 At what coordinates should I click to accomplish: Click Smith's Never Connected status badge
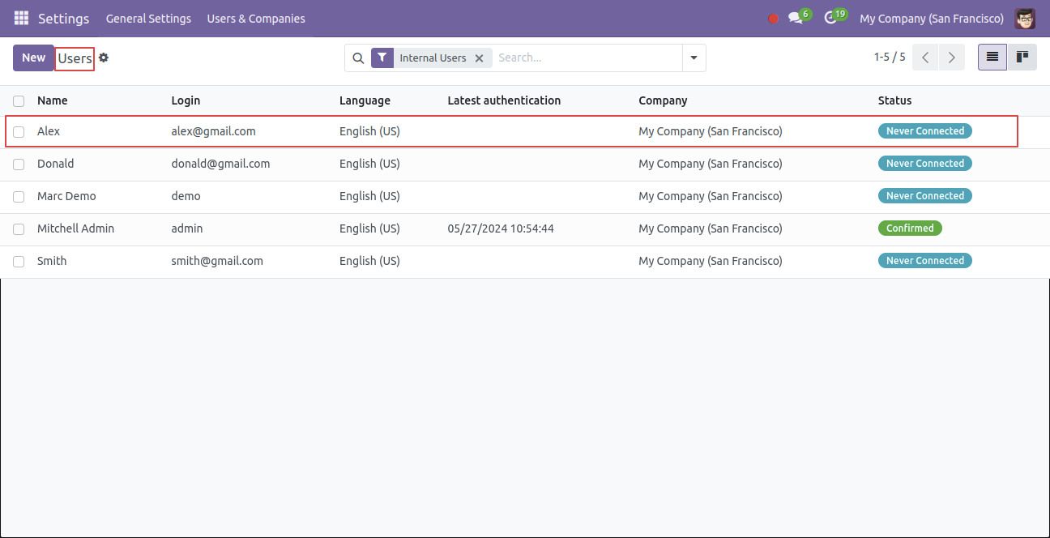[x=925, y=261]
